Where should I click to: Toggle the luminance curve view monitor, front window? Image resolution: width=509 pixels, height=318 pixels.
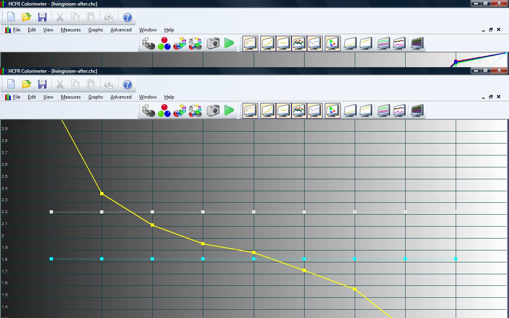(x=268, y=111)
